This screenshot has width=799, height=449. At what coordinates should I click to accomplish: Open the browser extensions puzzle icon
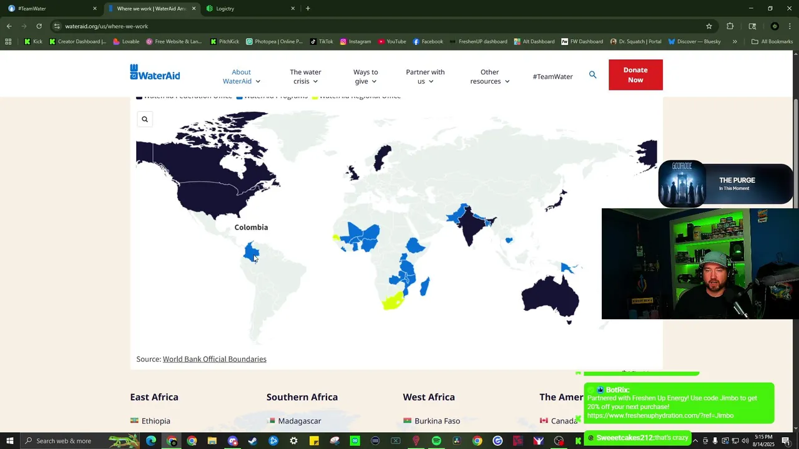pyautogui.click(x=730, y=26)
